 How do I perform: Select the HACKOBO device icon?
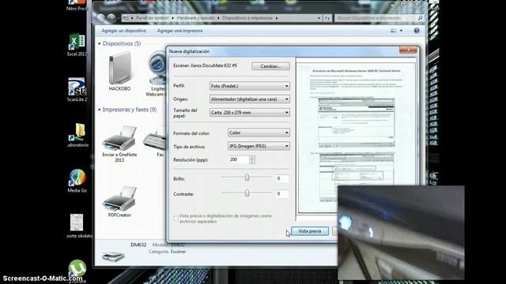[119, 72]
